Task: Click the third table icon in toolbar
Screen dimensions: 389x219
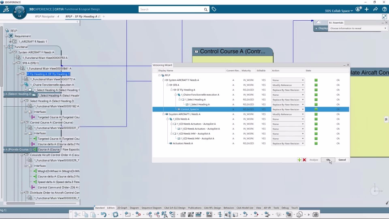Action: (199, 214)
